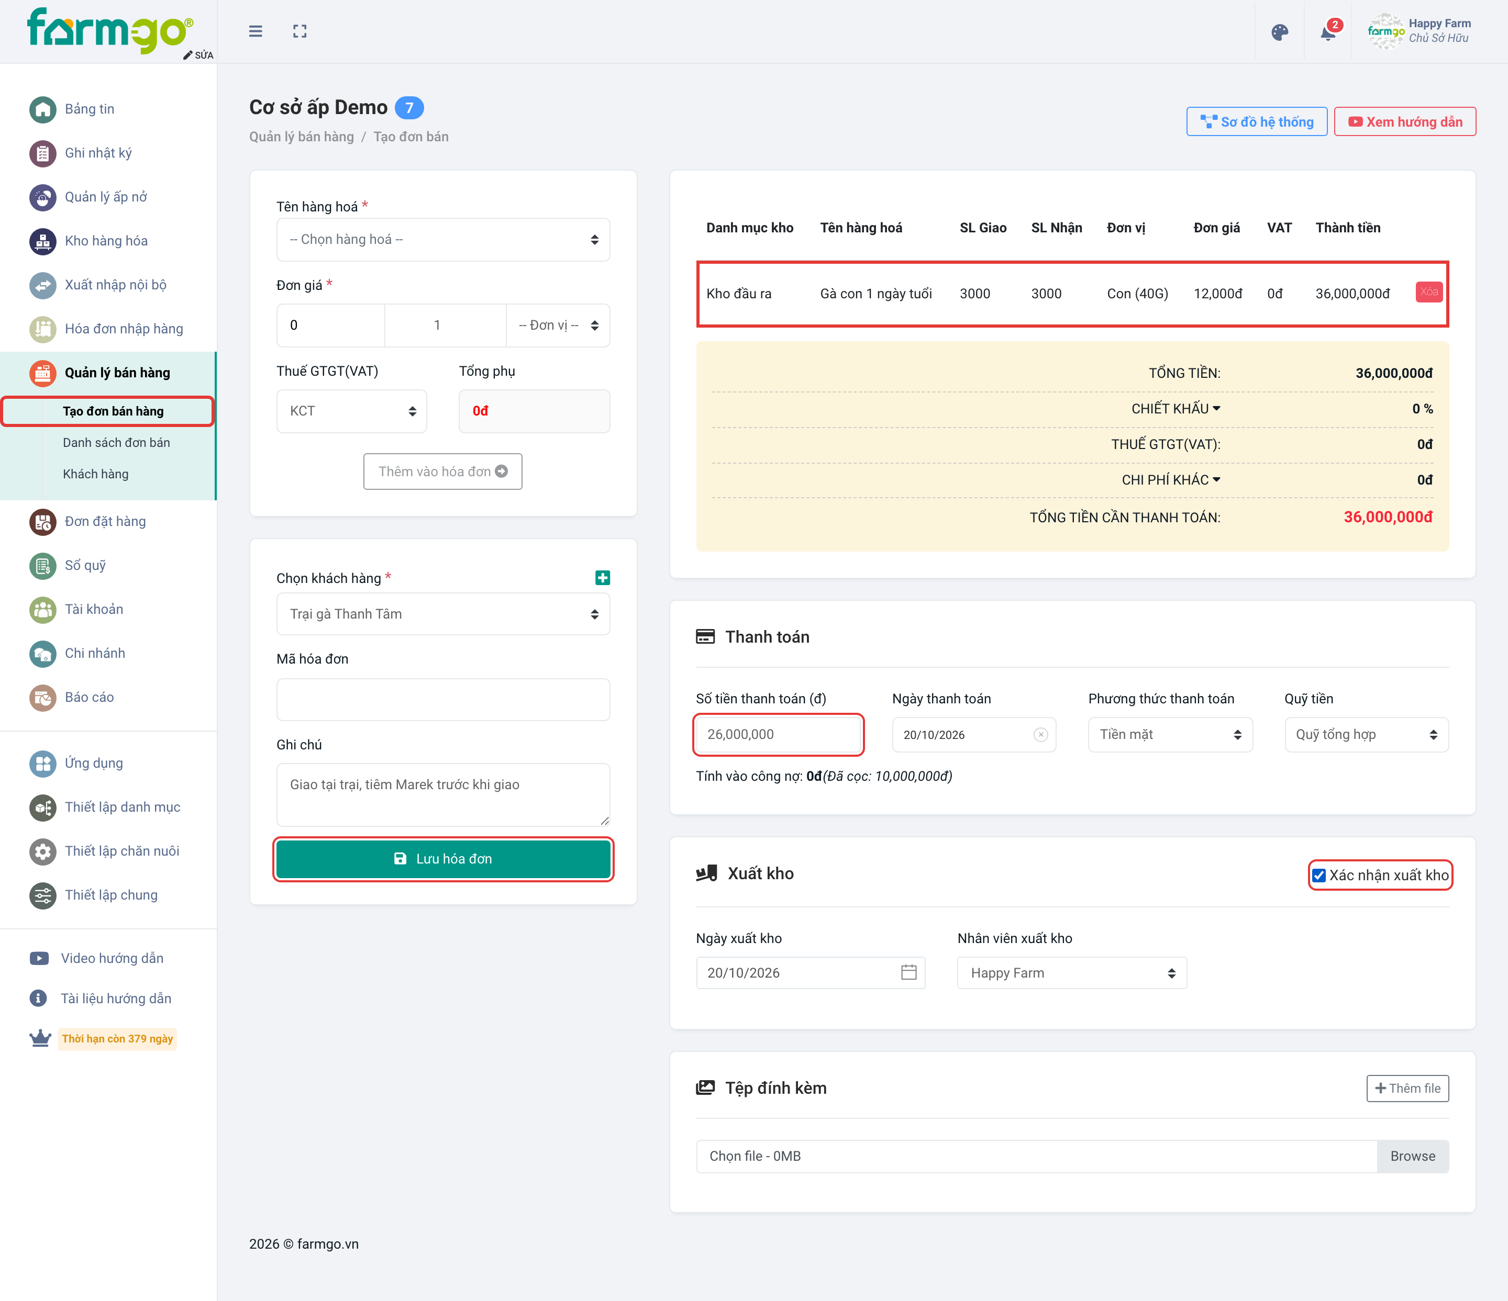Viewport: 1508px width, 1301px height.
Task: Click the green add customer plus icon
Action: tap(603, 578)
